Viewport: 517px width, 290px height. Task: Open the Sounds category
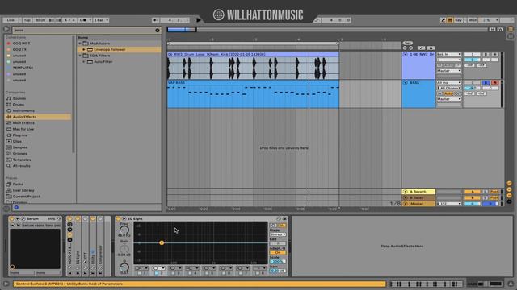(19, 98)
